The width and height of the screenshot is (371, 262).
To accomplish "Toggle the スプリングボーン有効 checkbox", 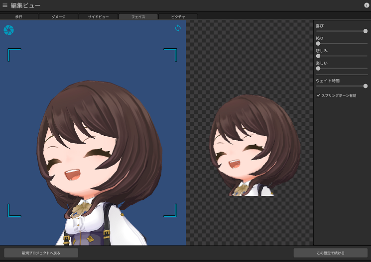I will [x=318, y=95].
